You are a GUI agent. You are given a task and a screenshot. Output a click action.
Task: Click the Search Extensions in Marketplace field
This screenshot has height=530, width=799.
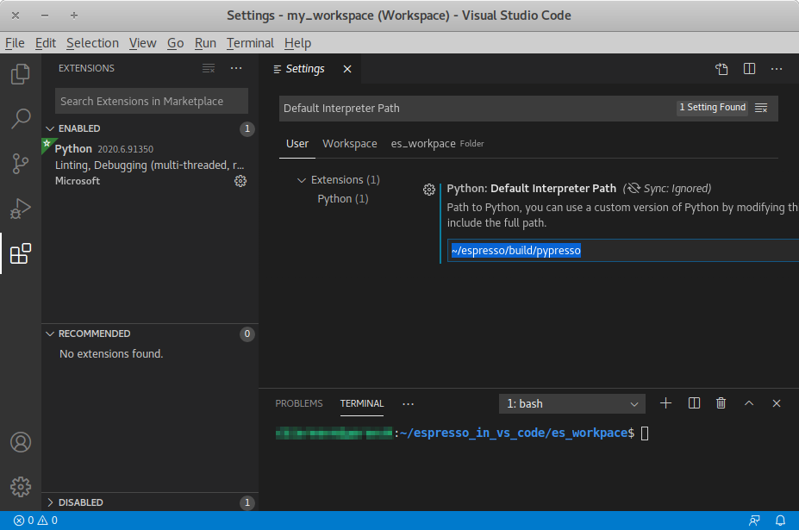pos(151,101)
